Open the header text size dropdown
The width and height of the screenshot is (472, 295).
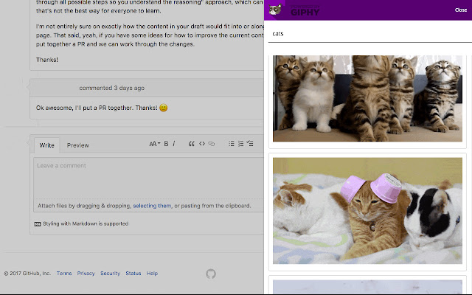pos(154,144)
